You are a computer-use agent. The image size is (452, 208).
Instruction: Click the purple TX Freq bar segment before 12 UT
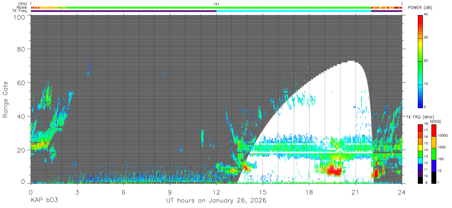pos(124,11)
